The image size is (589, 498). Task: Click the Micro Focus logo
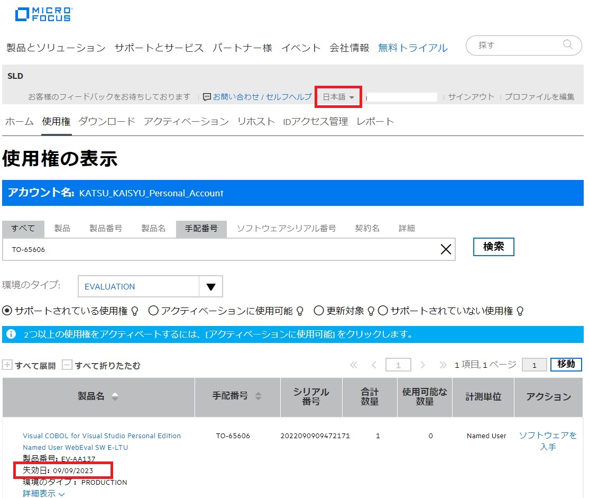[43, 14]
